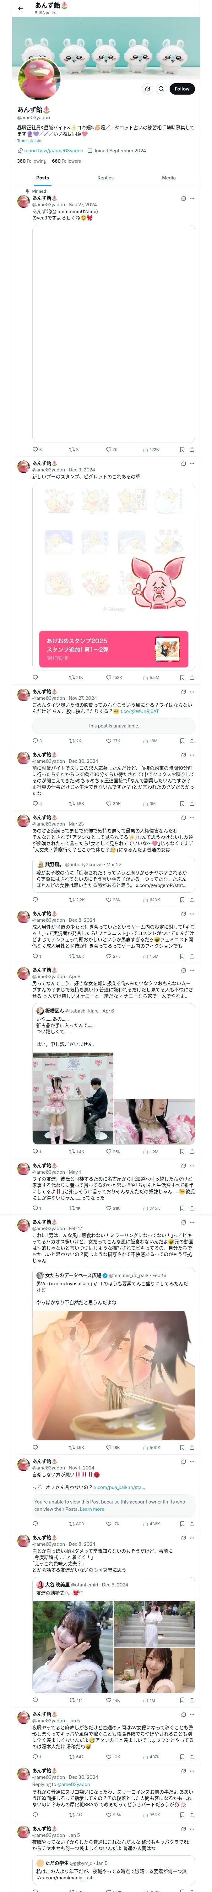Go back using the arrow icon
This screenshot has width=212, height=1892.
point(20,9)
